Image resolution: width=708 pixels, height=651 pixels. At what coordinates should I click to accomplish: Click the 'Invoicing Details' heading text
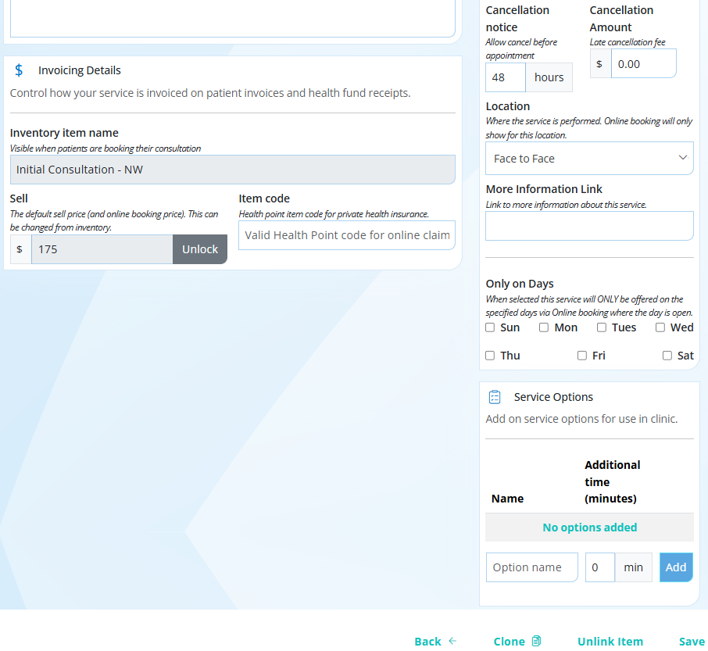pyautogui.click(x=80, y=70)
